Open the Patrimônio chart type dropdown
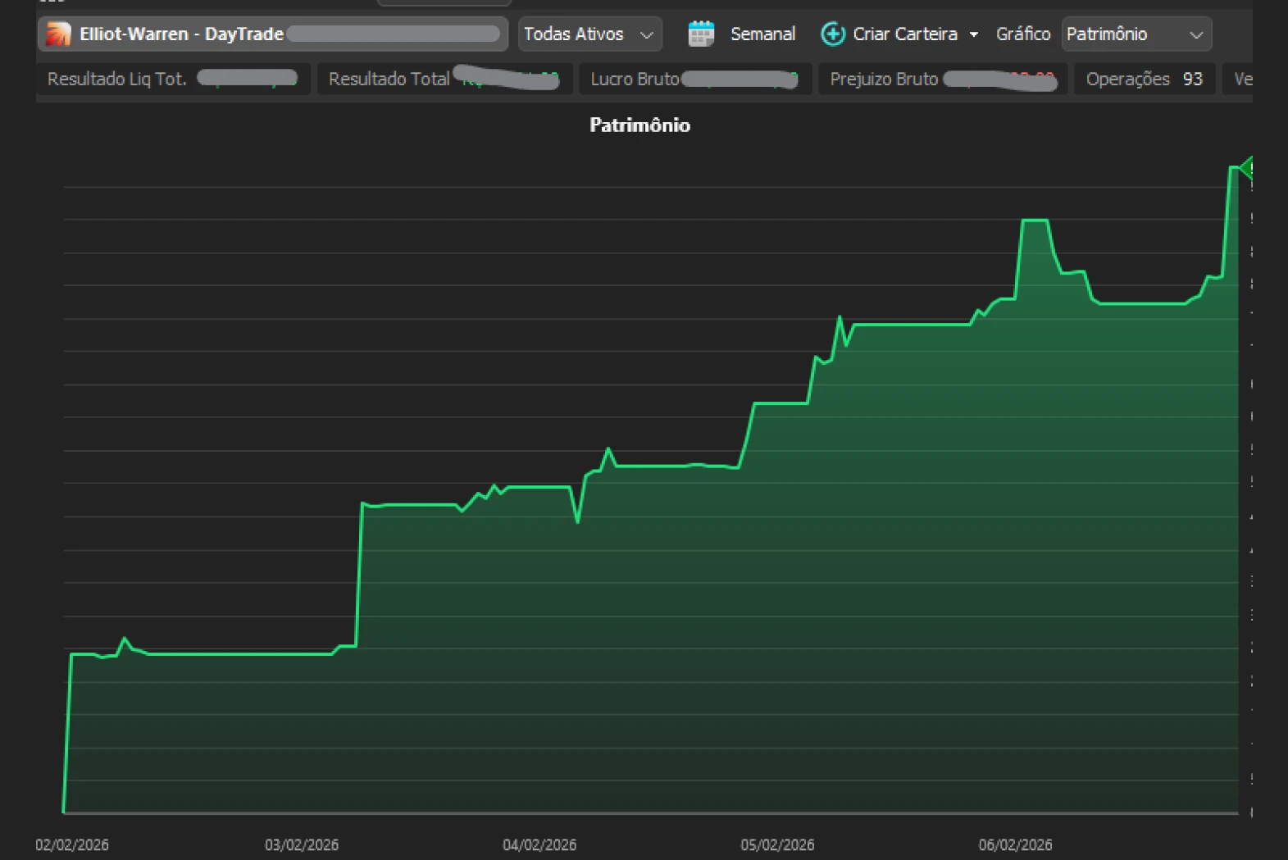 click(x=1136, y=34)
